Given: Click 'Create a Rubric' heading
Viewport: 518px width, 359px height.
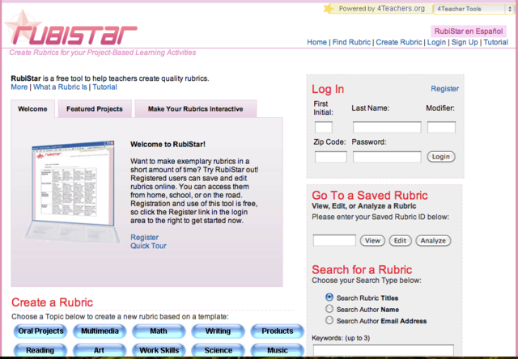Looking at the screenshot, I should click(x=52, y=302).
